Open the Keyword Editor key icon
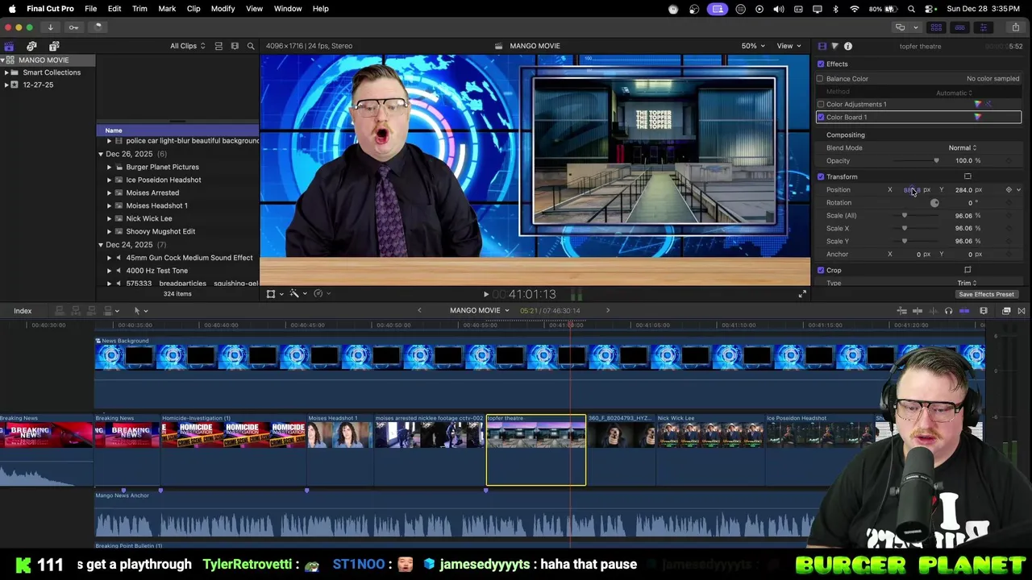The width and height of the screenshot is (1032, 580). (x=73, y=27)
